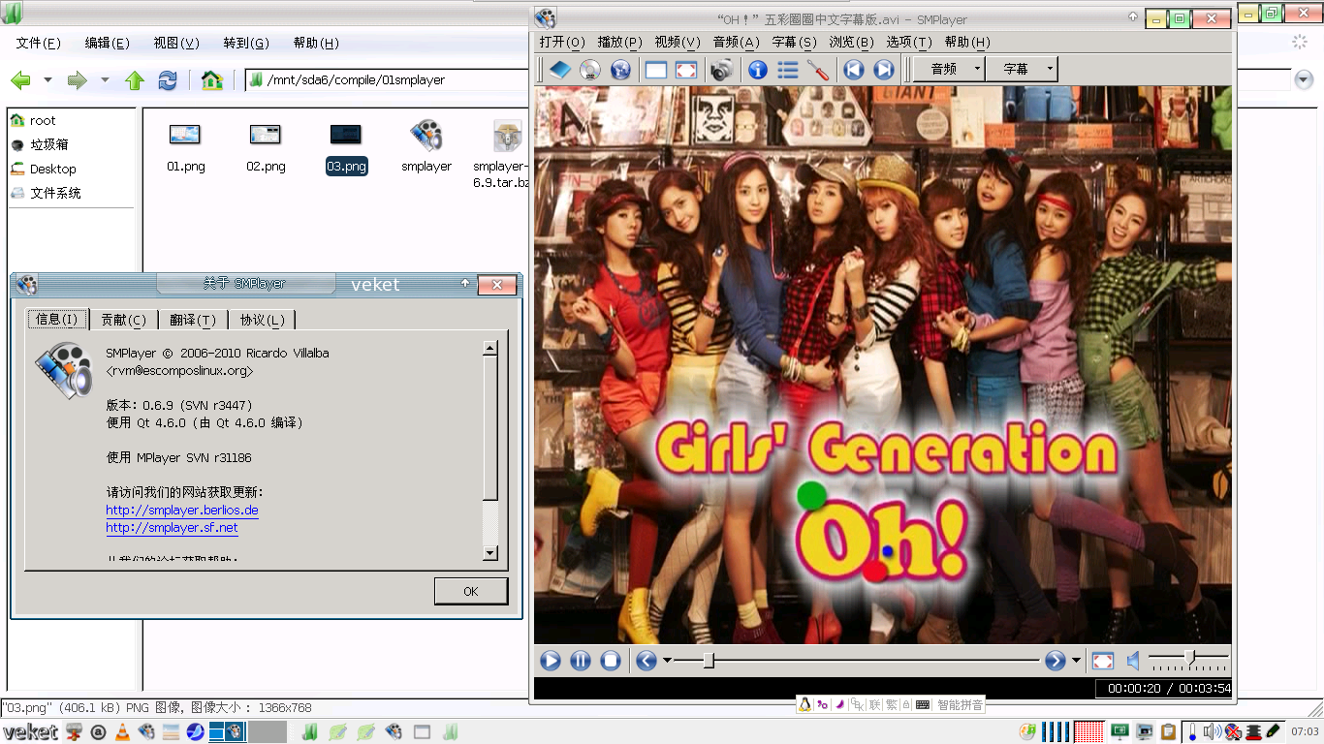Expand the rewind options dropdown arrow
The height and width of the screenshot is (744, 1324).
point(667,661)
